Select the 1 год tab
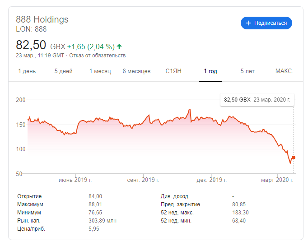Viewport: 308px width, 246px height. point(210,71)
